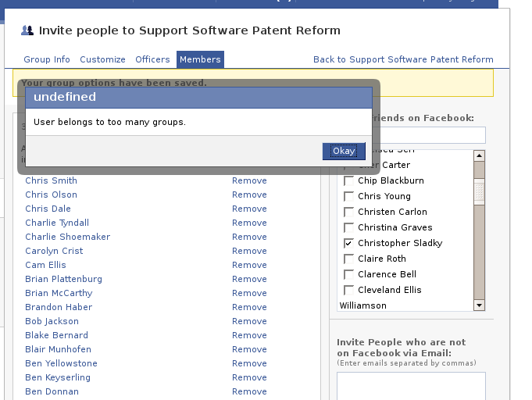This screenshot has height=400, width=532.
Task: Open Cam Ellis's profile link
Action: (45, 265)
